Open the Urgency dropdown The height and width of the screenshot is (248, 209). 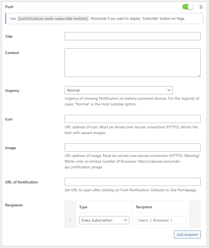pos(119,90)
